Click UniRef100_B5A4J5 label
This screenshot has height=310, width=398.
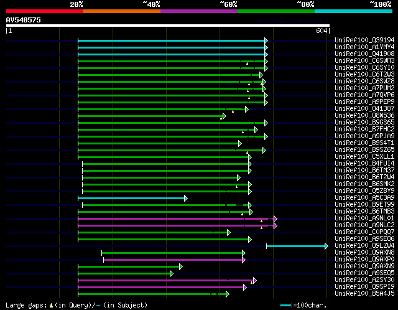[364, 294]
